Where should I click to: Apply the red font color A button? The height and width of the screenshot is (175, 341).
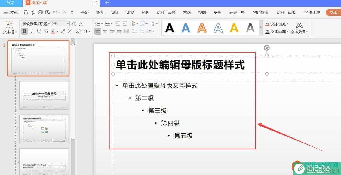pos(53,31)
